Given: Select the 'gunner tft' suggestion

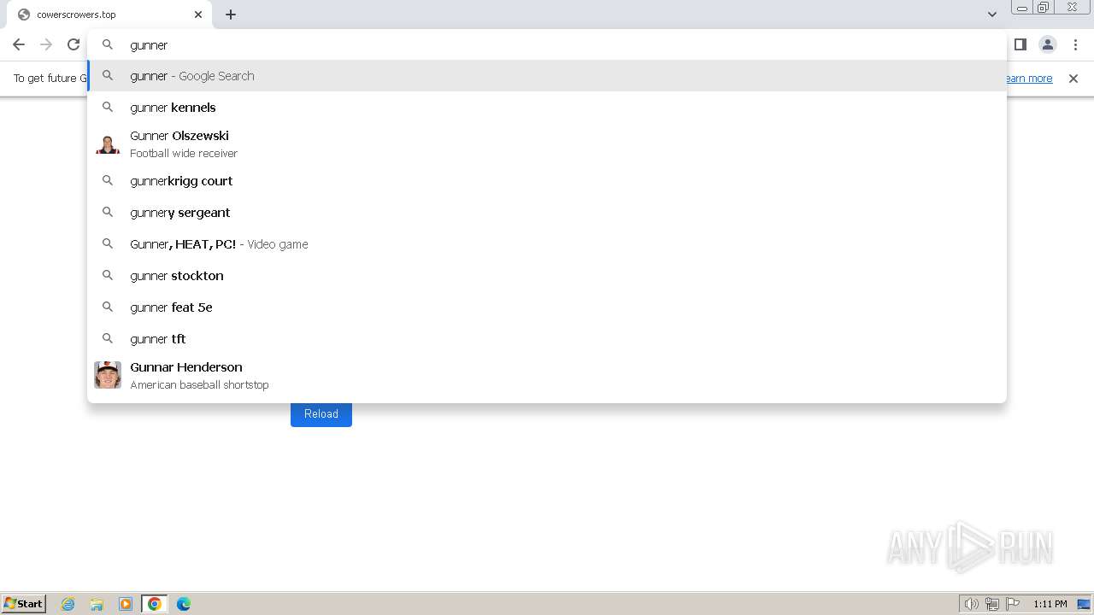Looking at the screenshot, I should (547, 339).
